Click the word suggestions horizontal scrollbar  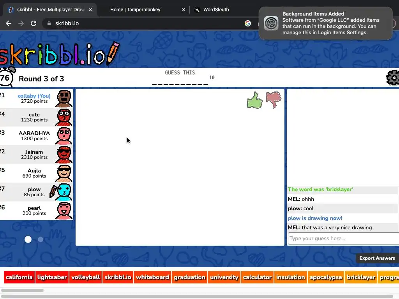tap(22, 290)
